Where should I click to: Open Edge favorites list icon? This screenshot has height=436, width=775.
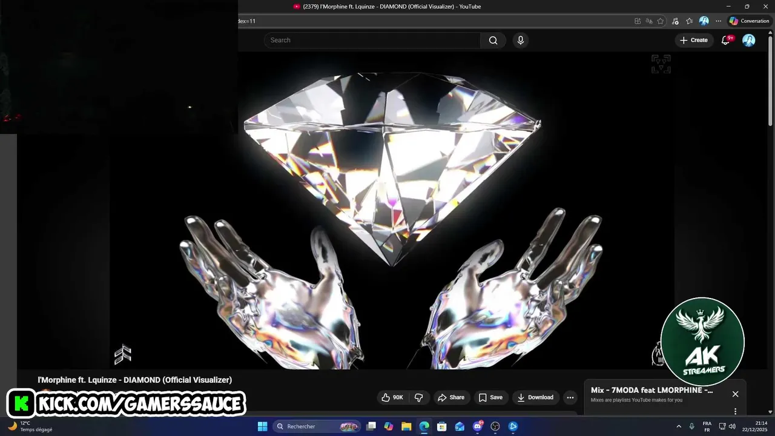(x=689, y=21)
